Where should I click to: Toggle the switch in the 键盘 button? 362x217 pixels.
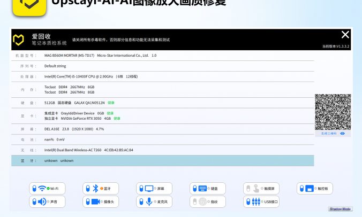coord(195,189)
